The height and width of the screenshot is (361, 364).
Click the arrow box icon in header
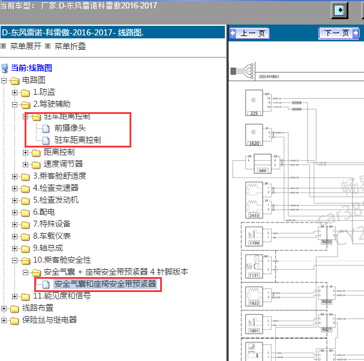[x=339, y=10]
